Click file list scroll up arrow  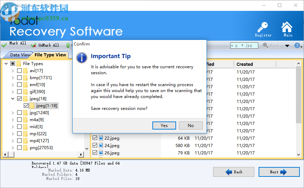(298, 63)
